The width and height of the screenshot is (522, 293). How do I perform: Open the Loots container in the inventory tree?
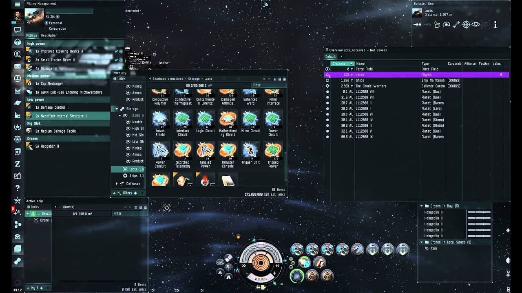(128, 169)
